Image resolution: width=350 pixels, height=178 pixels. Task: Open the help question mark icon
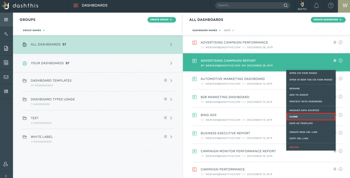click(x=331, y=6)
